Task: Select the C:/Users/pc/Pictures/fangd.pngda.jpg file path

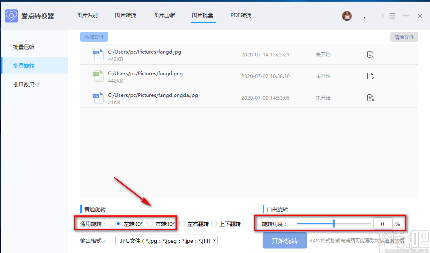Action: click(153, 95)
